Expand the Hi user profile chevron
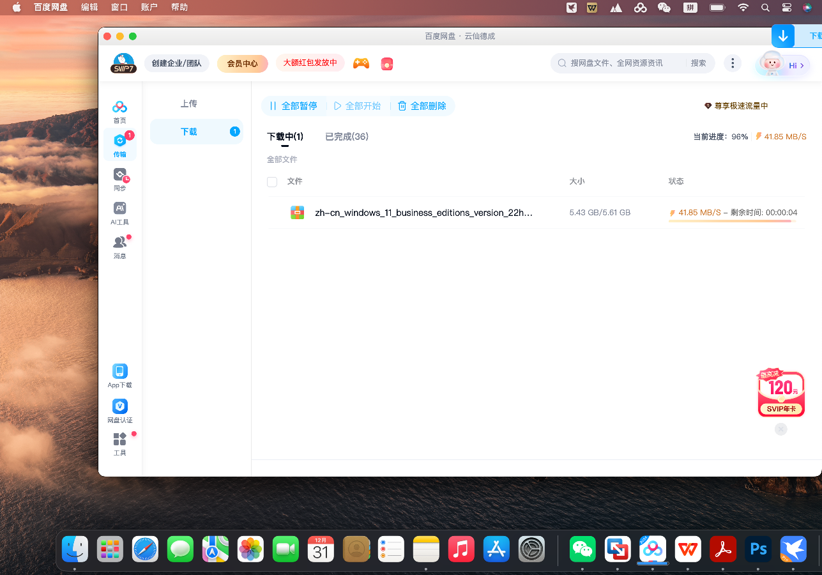 pos(802,66)
